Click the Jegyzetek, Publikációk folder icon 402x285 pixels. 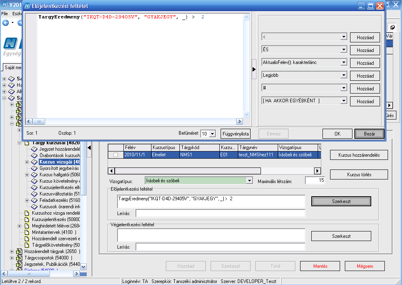[19, 264]
